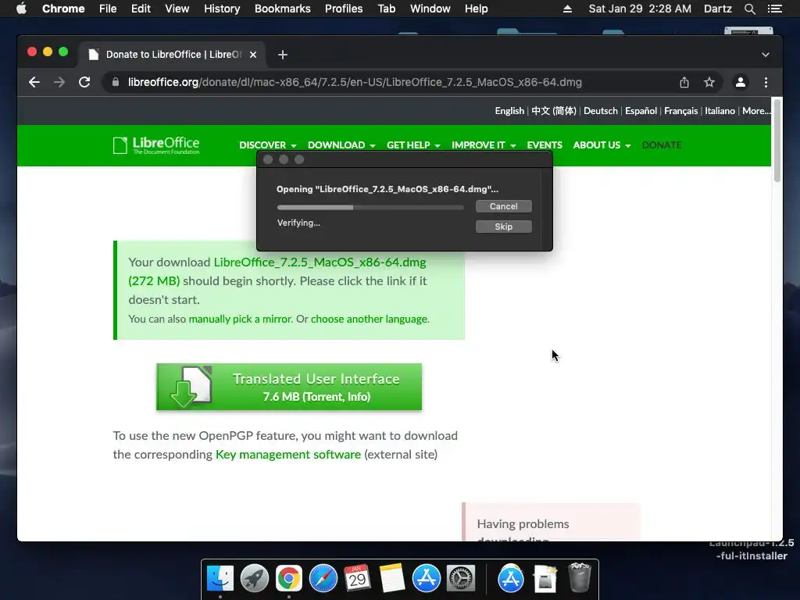Click the Chrome icon in the Dock
The width and height of the screenshot is (800, 600).
point(289,579)
